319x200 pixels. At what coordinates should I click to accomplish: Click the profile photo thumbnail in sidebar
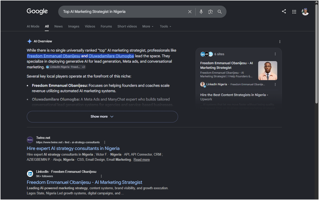pyautogui.click(x=268, y=71)
